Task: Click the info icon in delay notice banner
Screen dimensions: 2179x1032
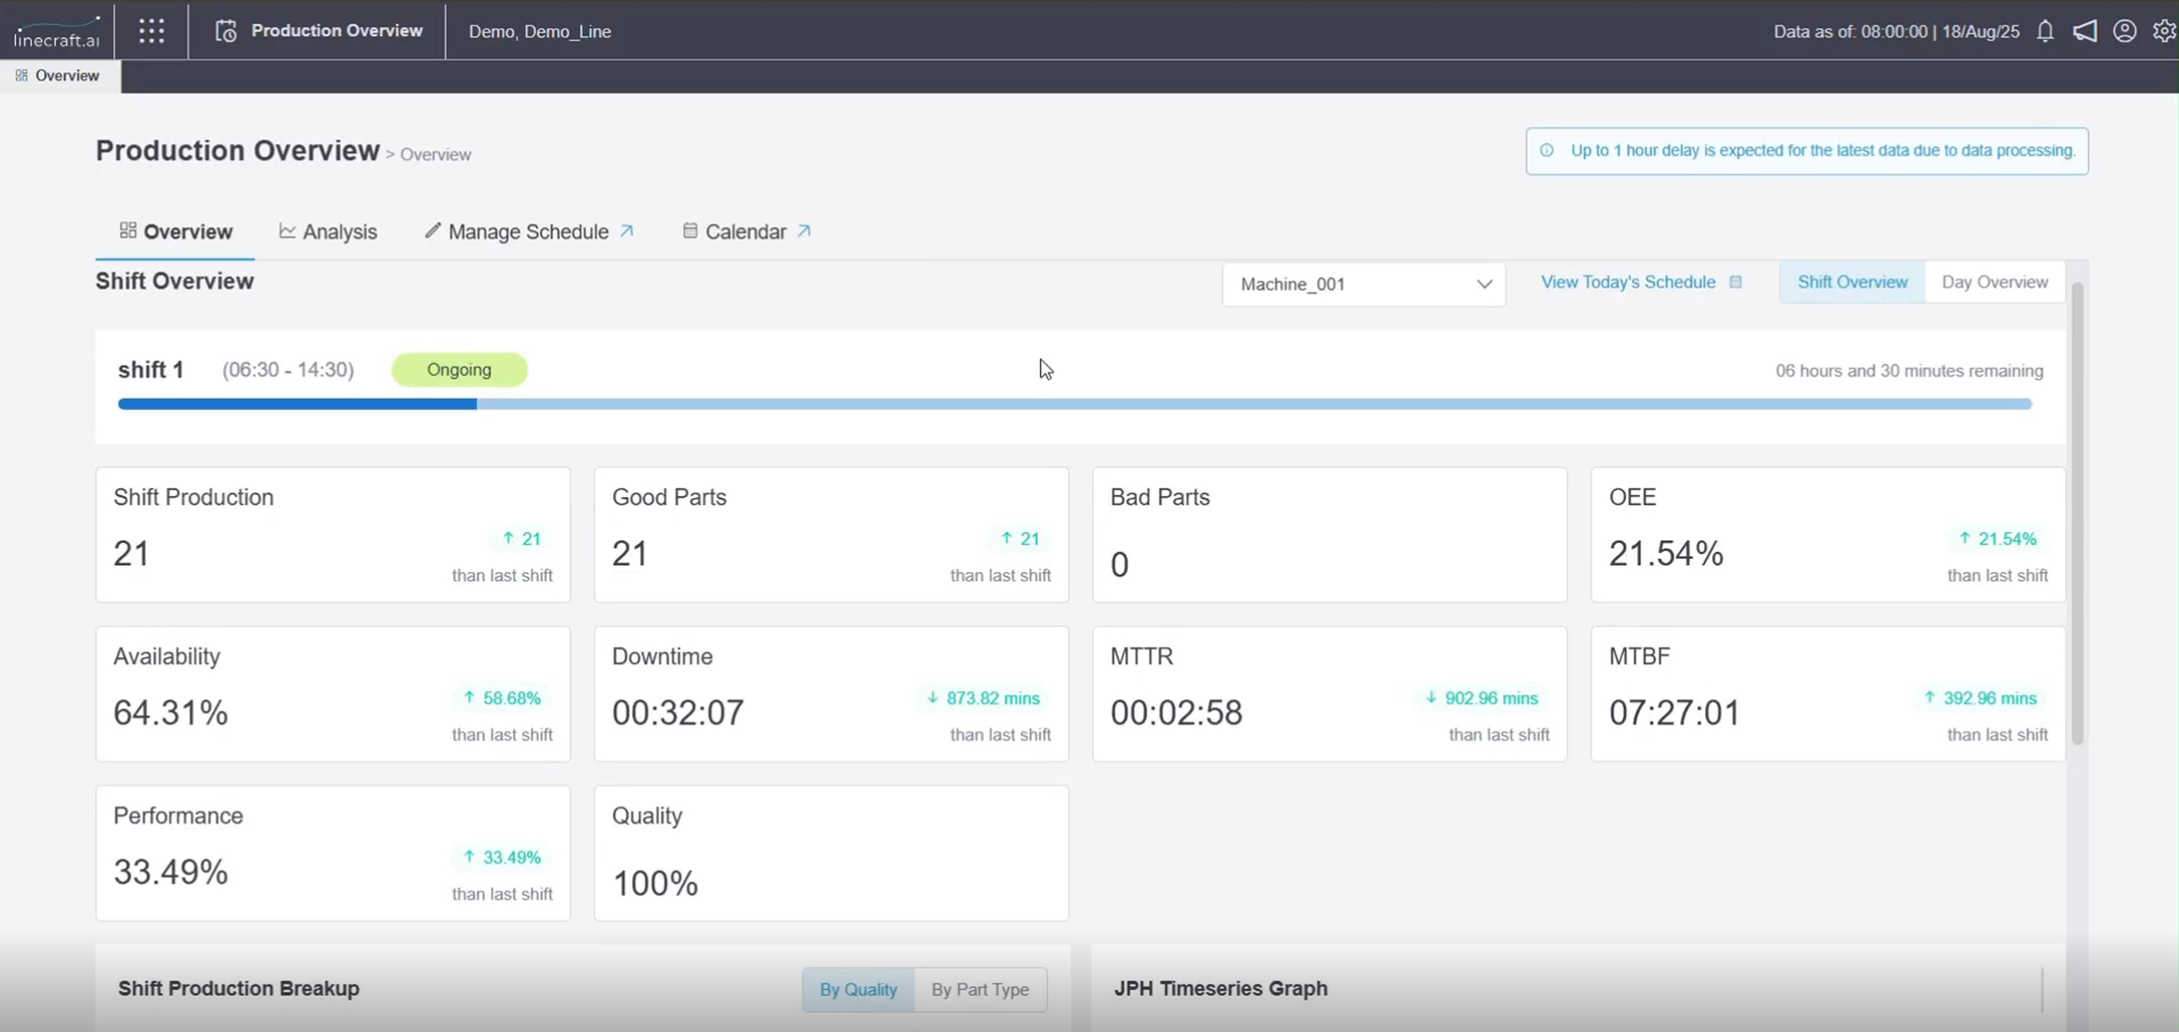Action: tap(1547, 150)
